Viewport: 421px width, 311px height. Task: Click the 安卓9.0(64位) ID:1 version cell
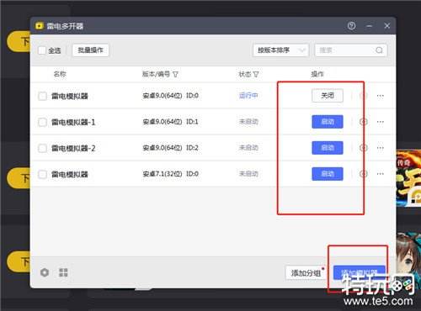pyautogui.click(x=170, y=122)
